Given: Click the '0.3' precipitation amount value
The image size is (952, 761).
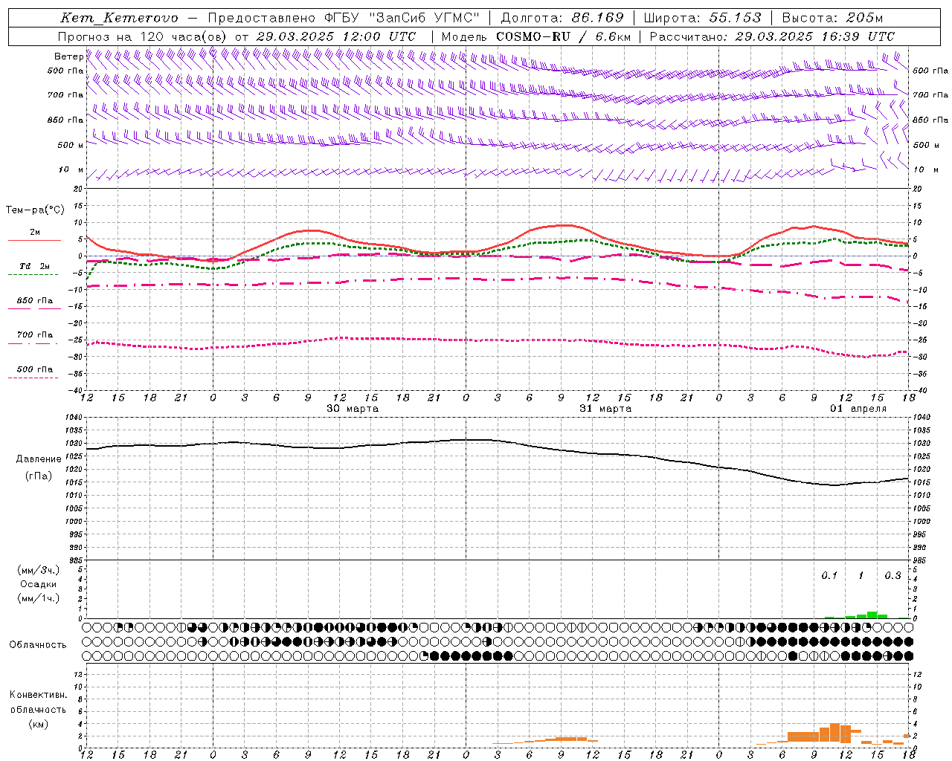Looking at the screenshot, I should pyautogui.click(x=892, y=576).
